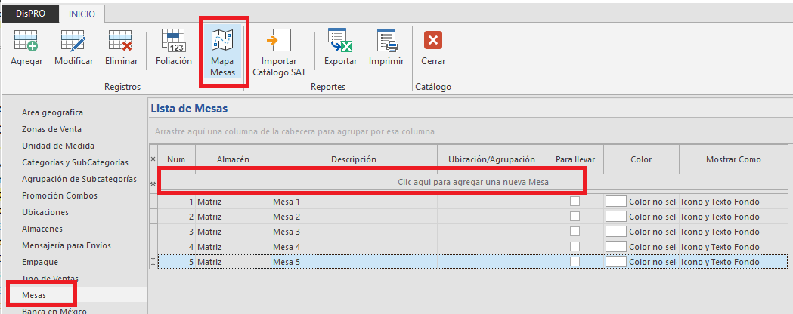The image size is (793, 314).
Task: Open Almacén Matriz cell for Mesa 4
Action: (x=233, y=247)
